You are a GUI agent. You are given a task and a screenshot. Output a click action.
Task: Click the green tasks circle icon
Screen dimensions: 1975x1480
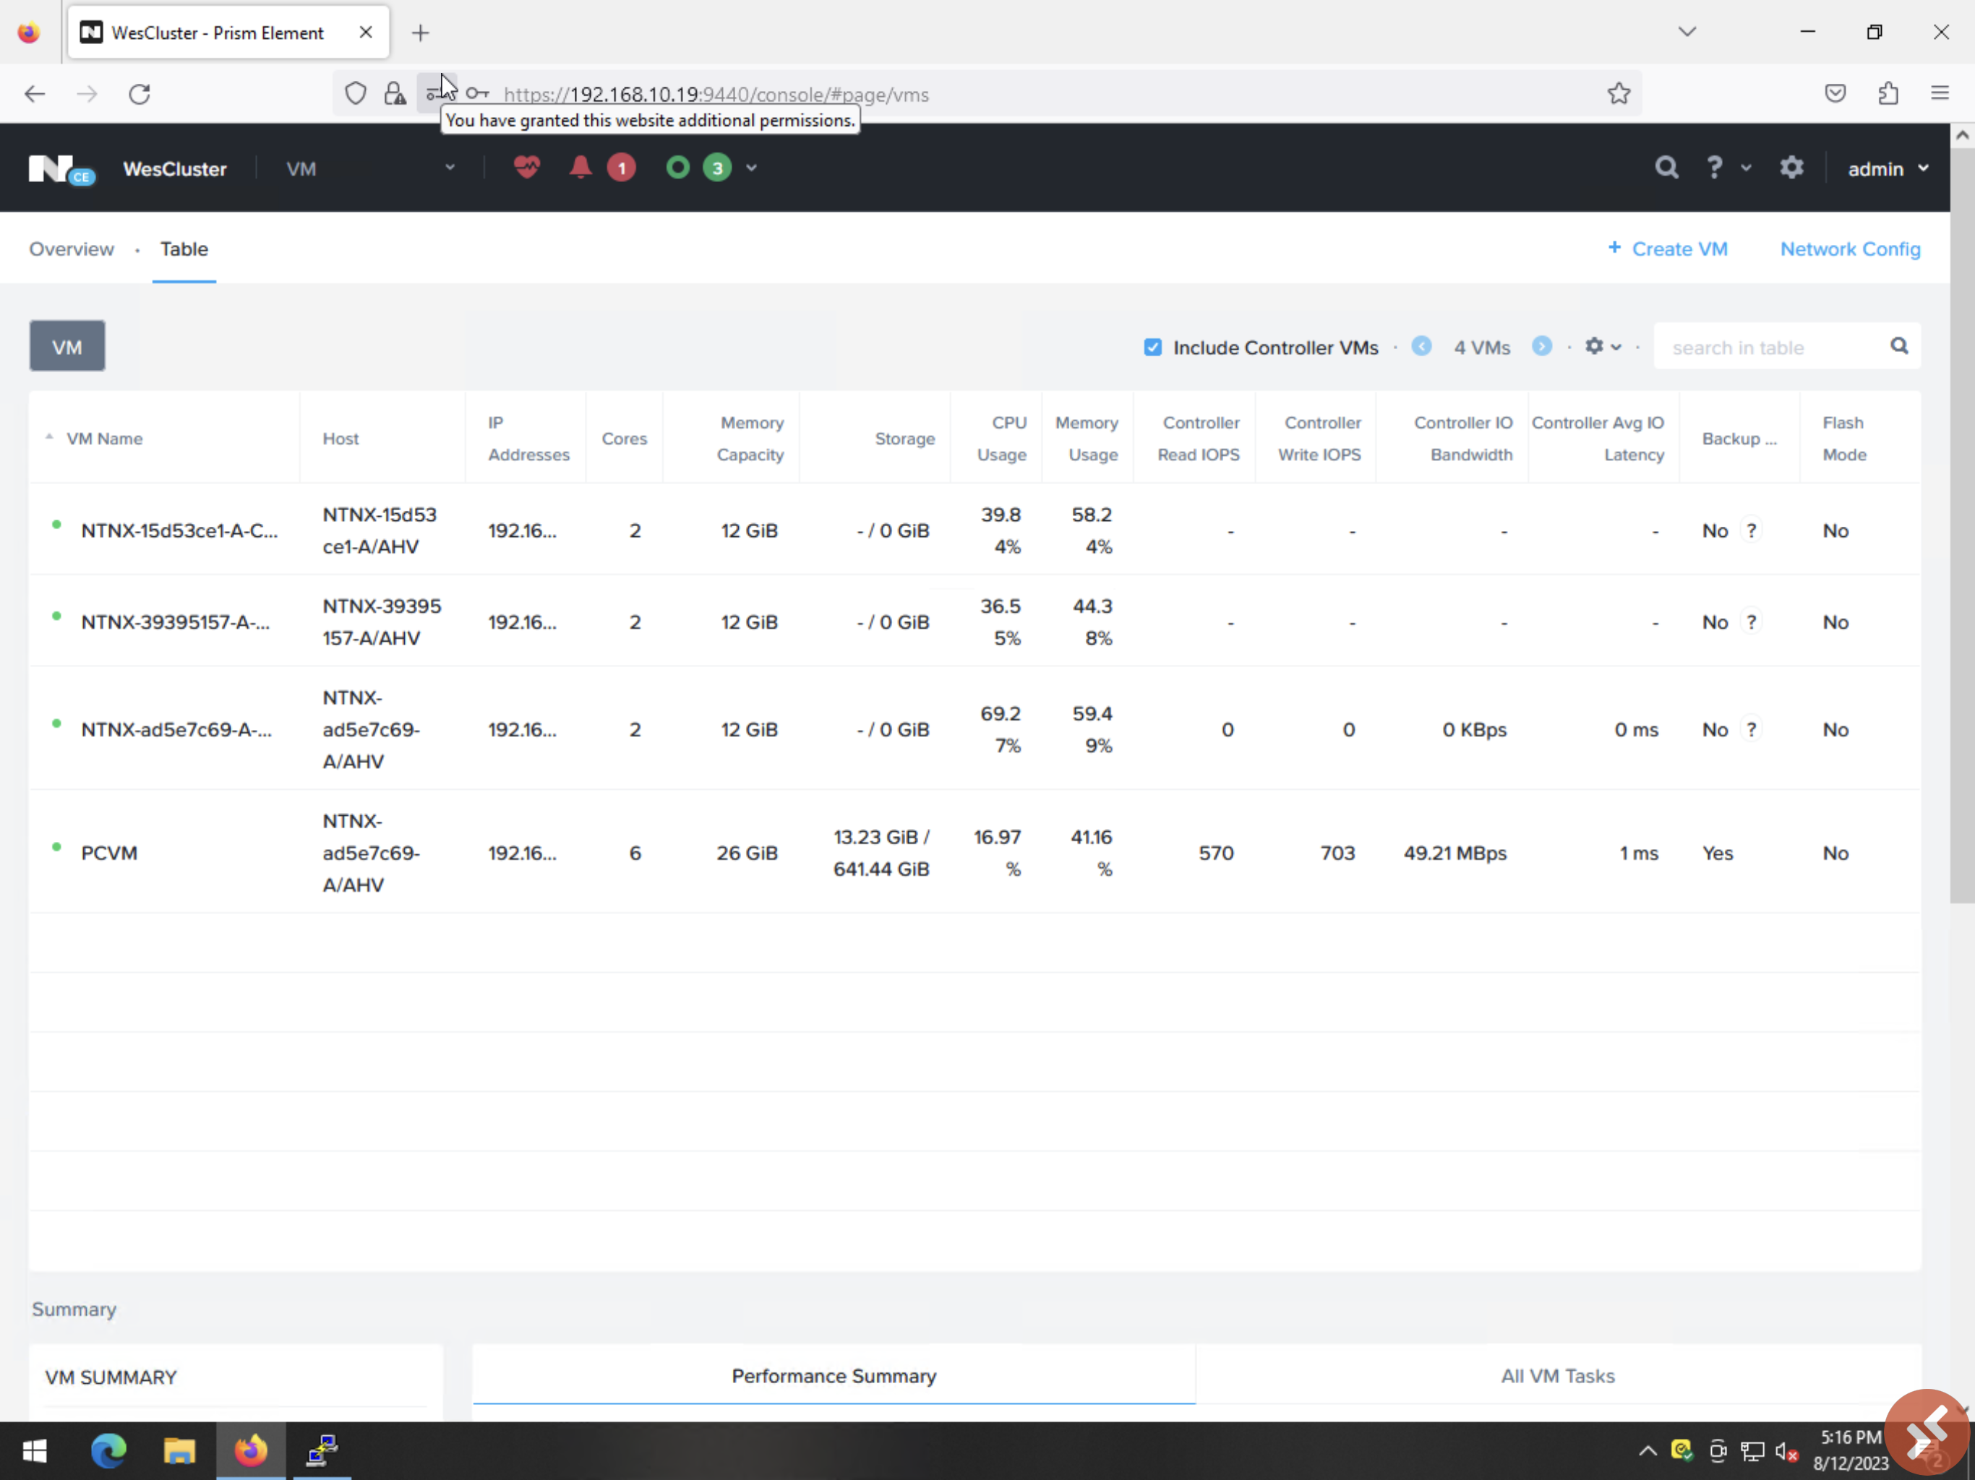coord(677,168)
